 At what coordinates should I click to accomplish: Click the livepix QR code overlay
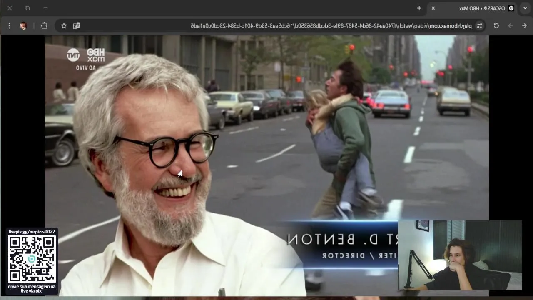tap(32, 259)
